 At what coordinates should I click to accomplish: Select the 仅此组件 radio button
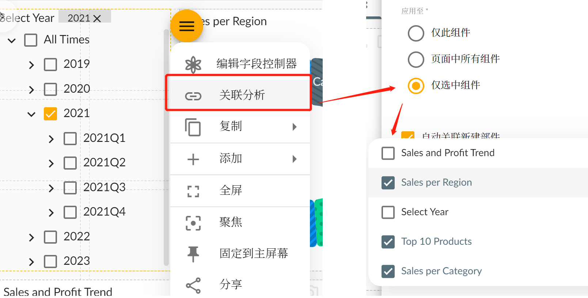416,33
